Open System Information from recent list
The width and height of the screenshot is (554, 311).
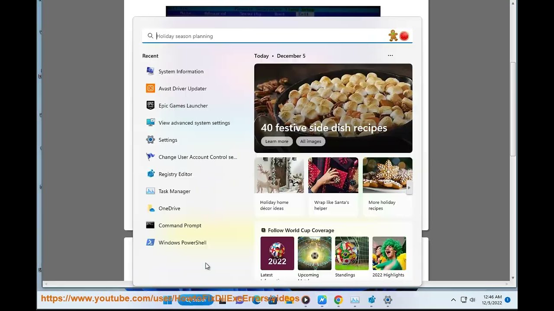pyautogui.click(x=181, y=71)
